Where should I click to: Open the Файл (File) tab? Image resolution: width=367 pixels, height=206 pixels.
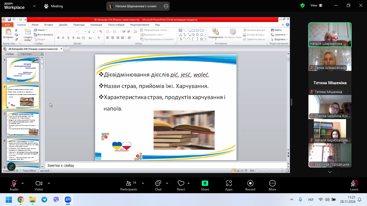tap(7, 25)
